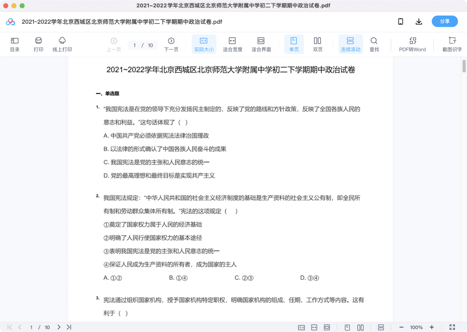Click PDF转Word conversion tool

(x=413, y=45)
